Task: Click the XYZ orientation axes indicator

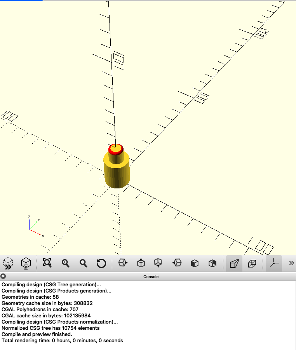Action: 36,226
